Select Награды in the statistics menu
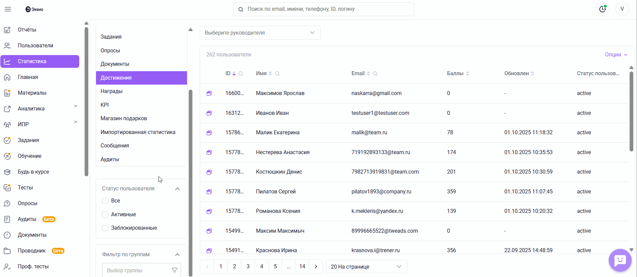The width and height of the screenshot is (637, 277). (x=111, y=91)
